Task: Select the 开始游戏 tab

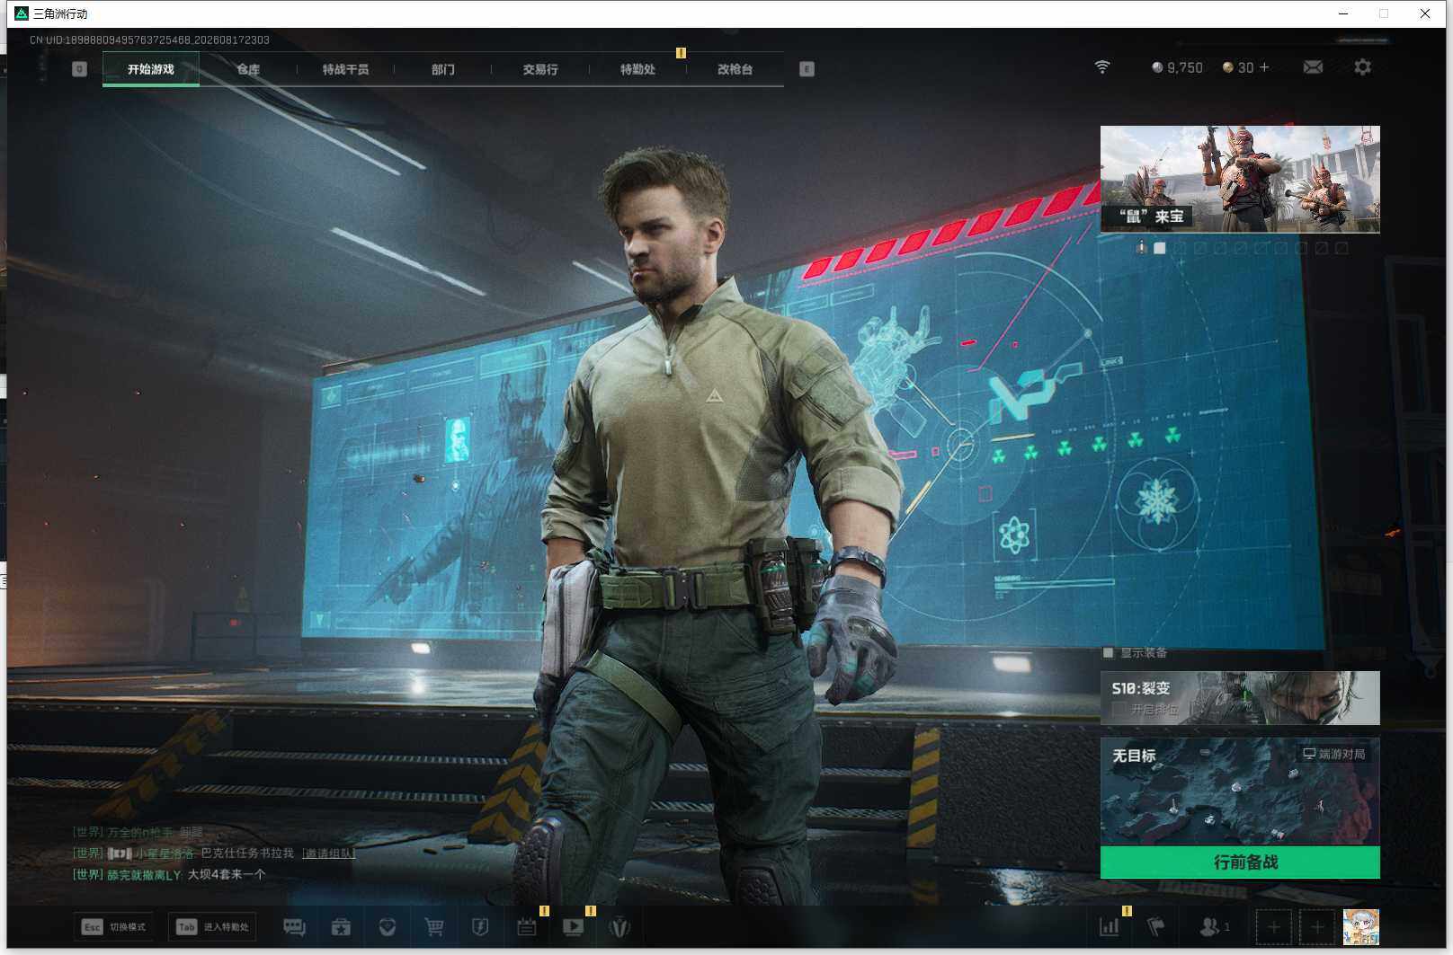Action: point(151,69)
